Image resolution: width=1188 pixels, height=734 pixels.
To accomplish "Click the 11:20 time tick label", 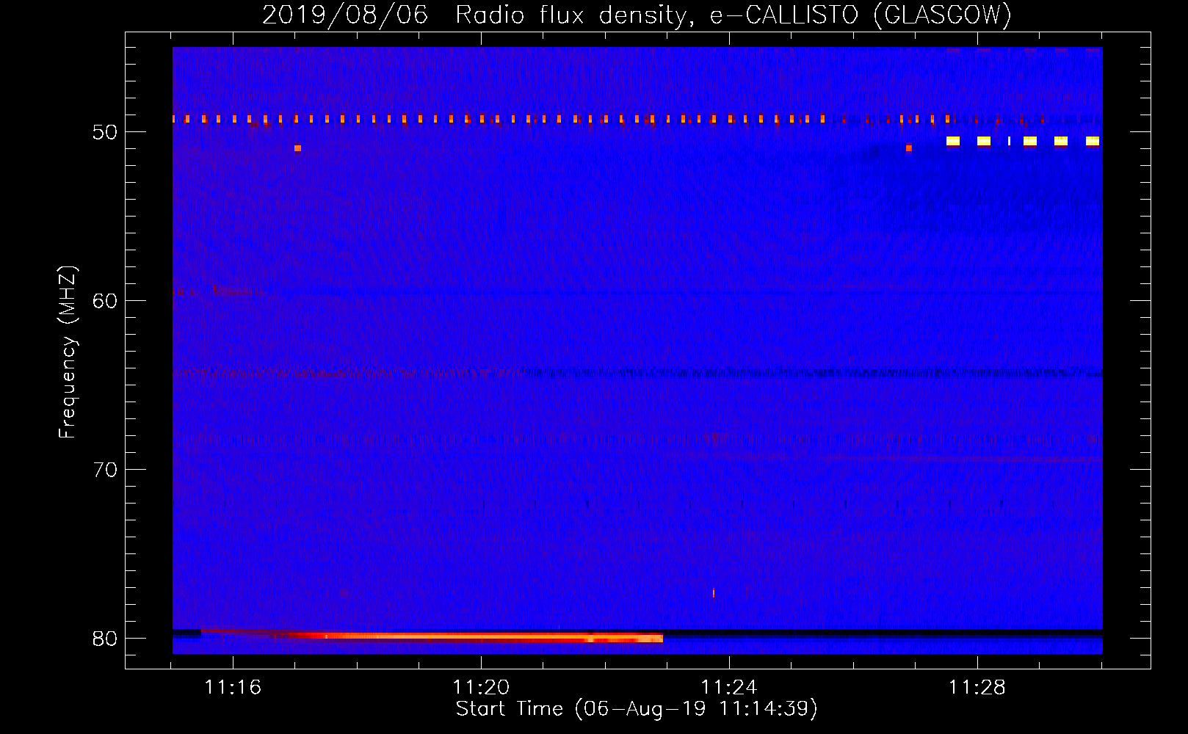I will point(481,688).
